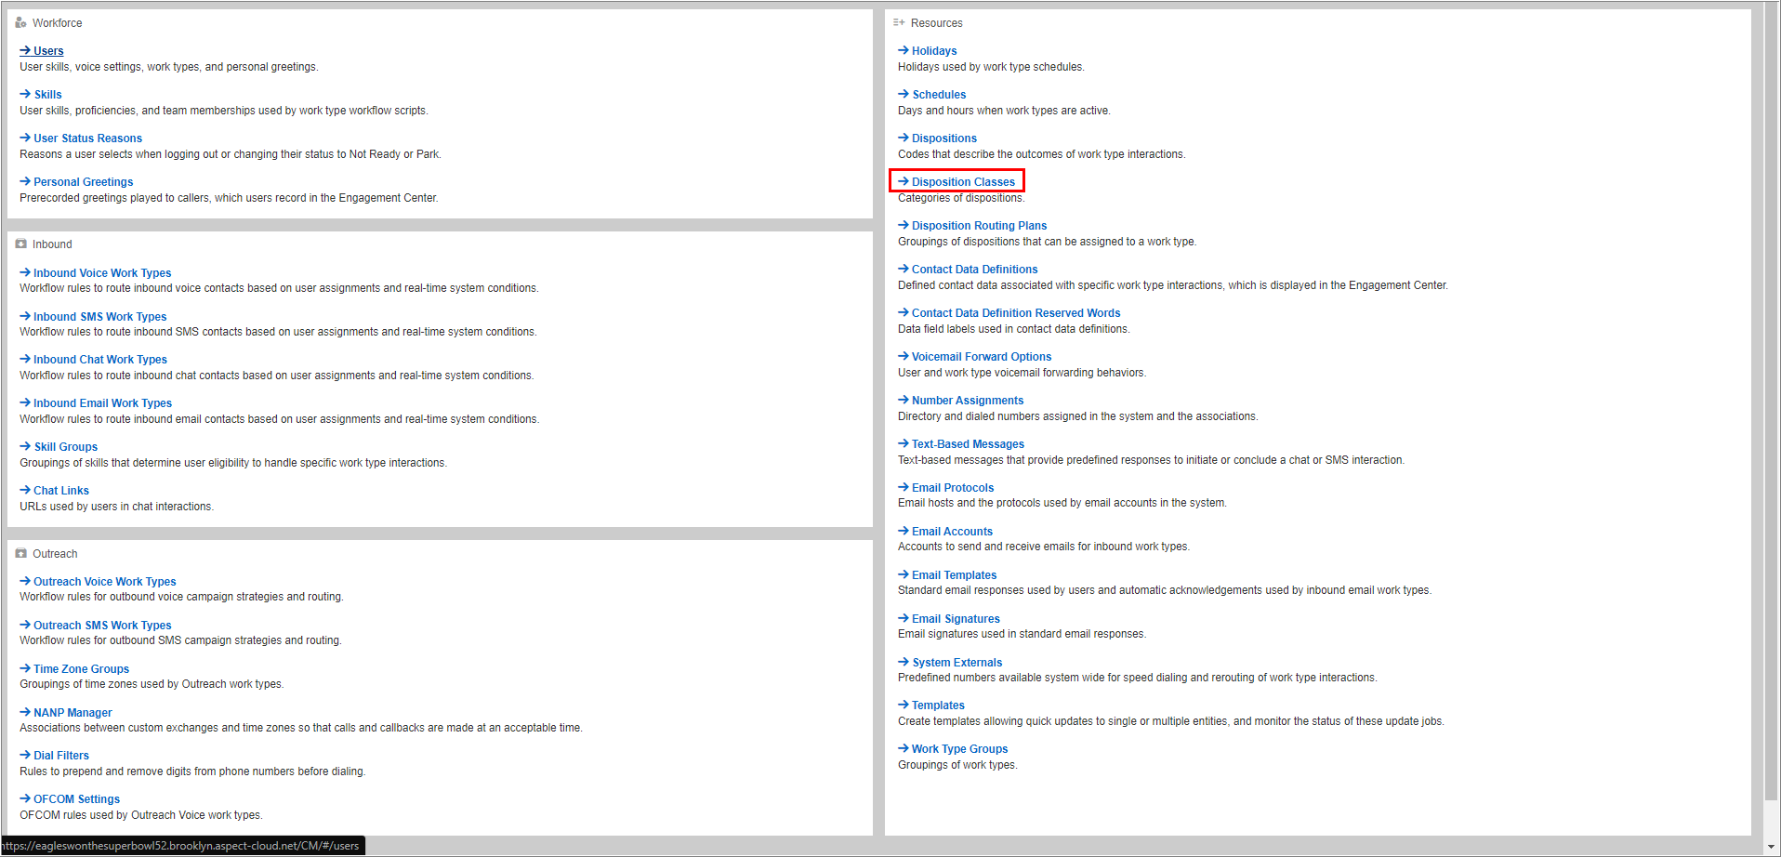Screen dimensions: 1781x857
Task: Open User Status Reasons settings
Action: [86, 138]
